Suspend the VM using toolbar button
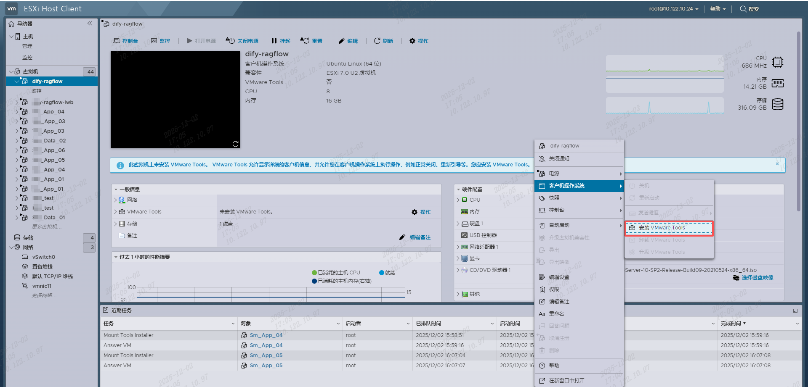808x387 pixels. [281, 41]
